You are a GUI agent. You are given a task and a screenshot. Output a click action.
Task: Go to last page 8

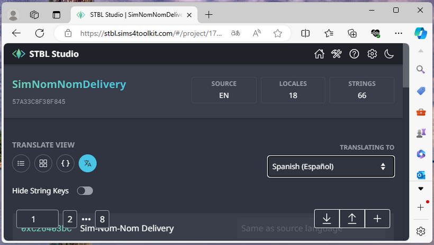coord(102,219)
